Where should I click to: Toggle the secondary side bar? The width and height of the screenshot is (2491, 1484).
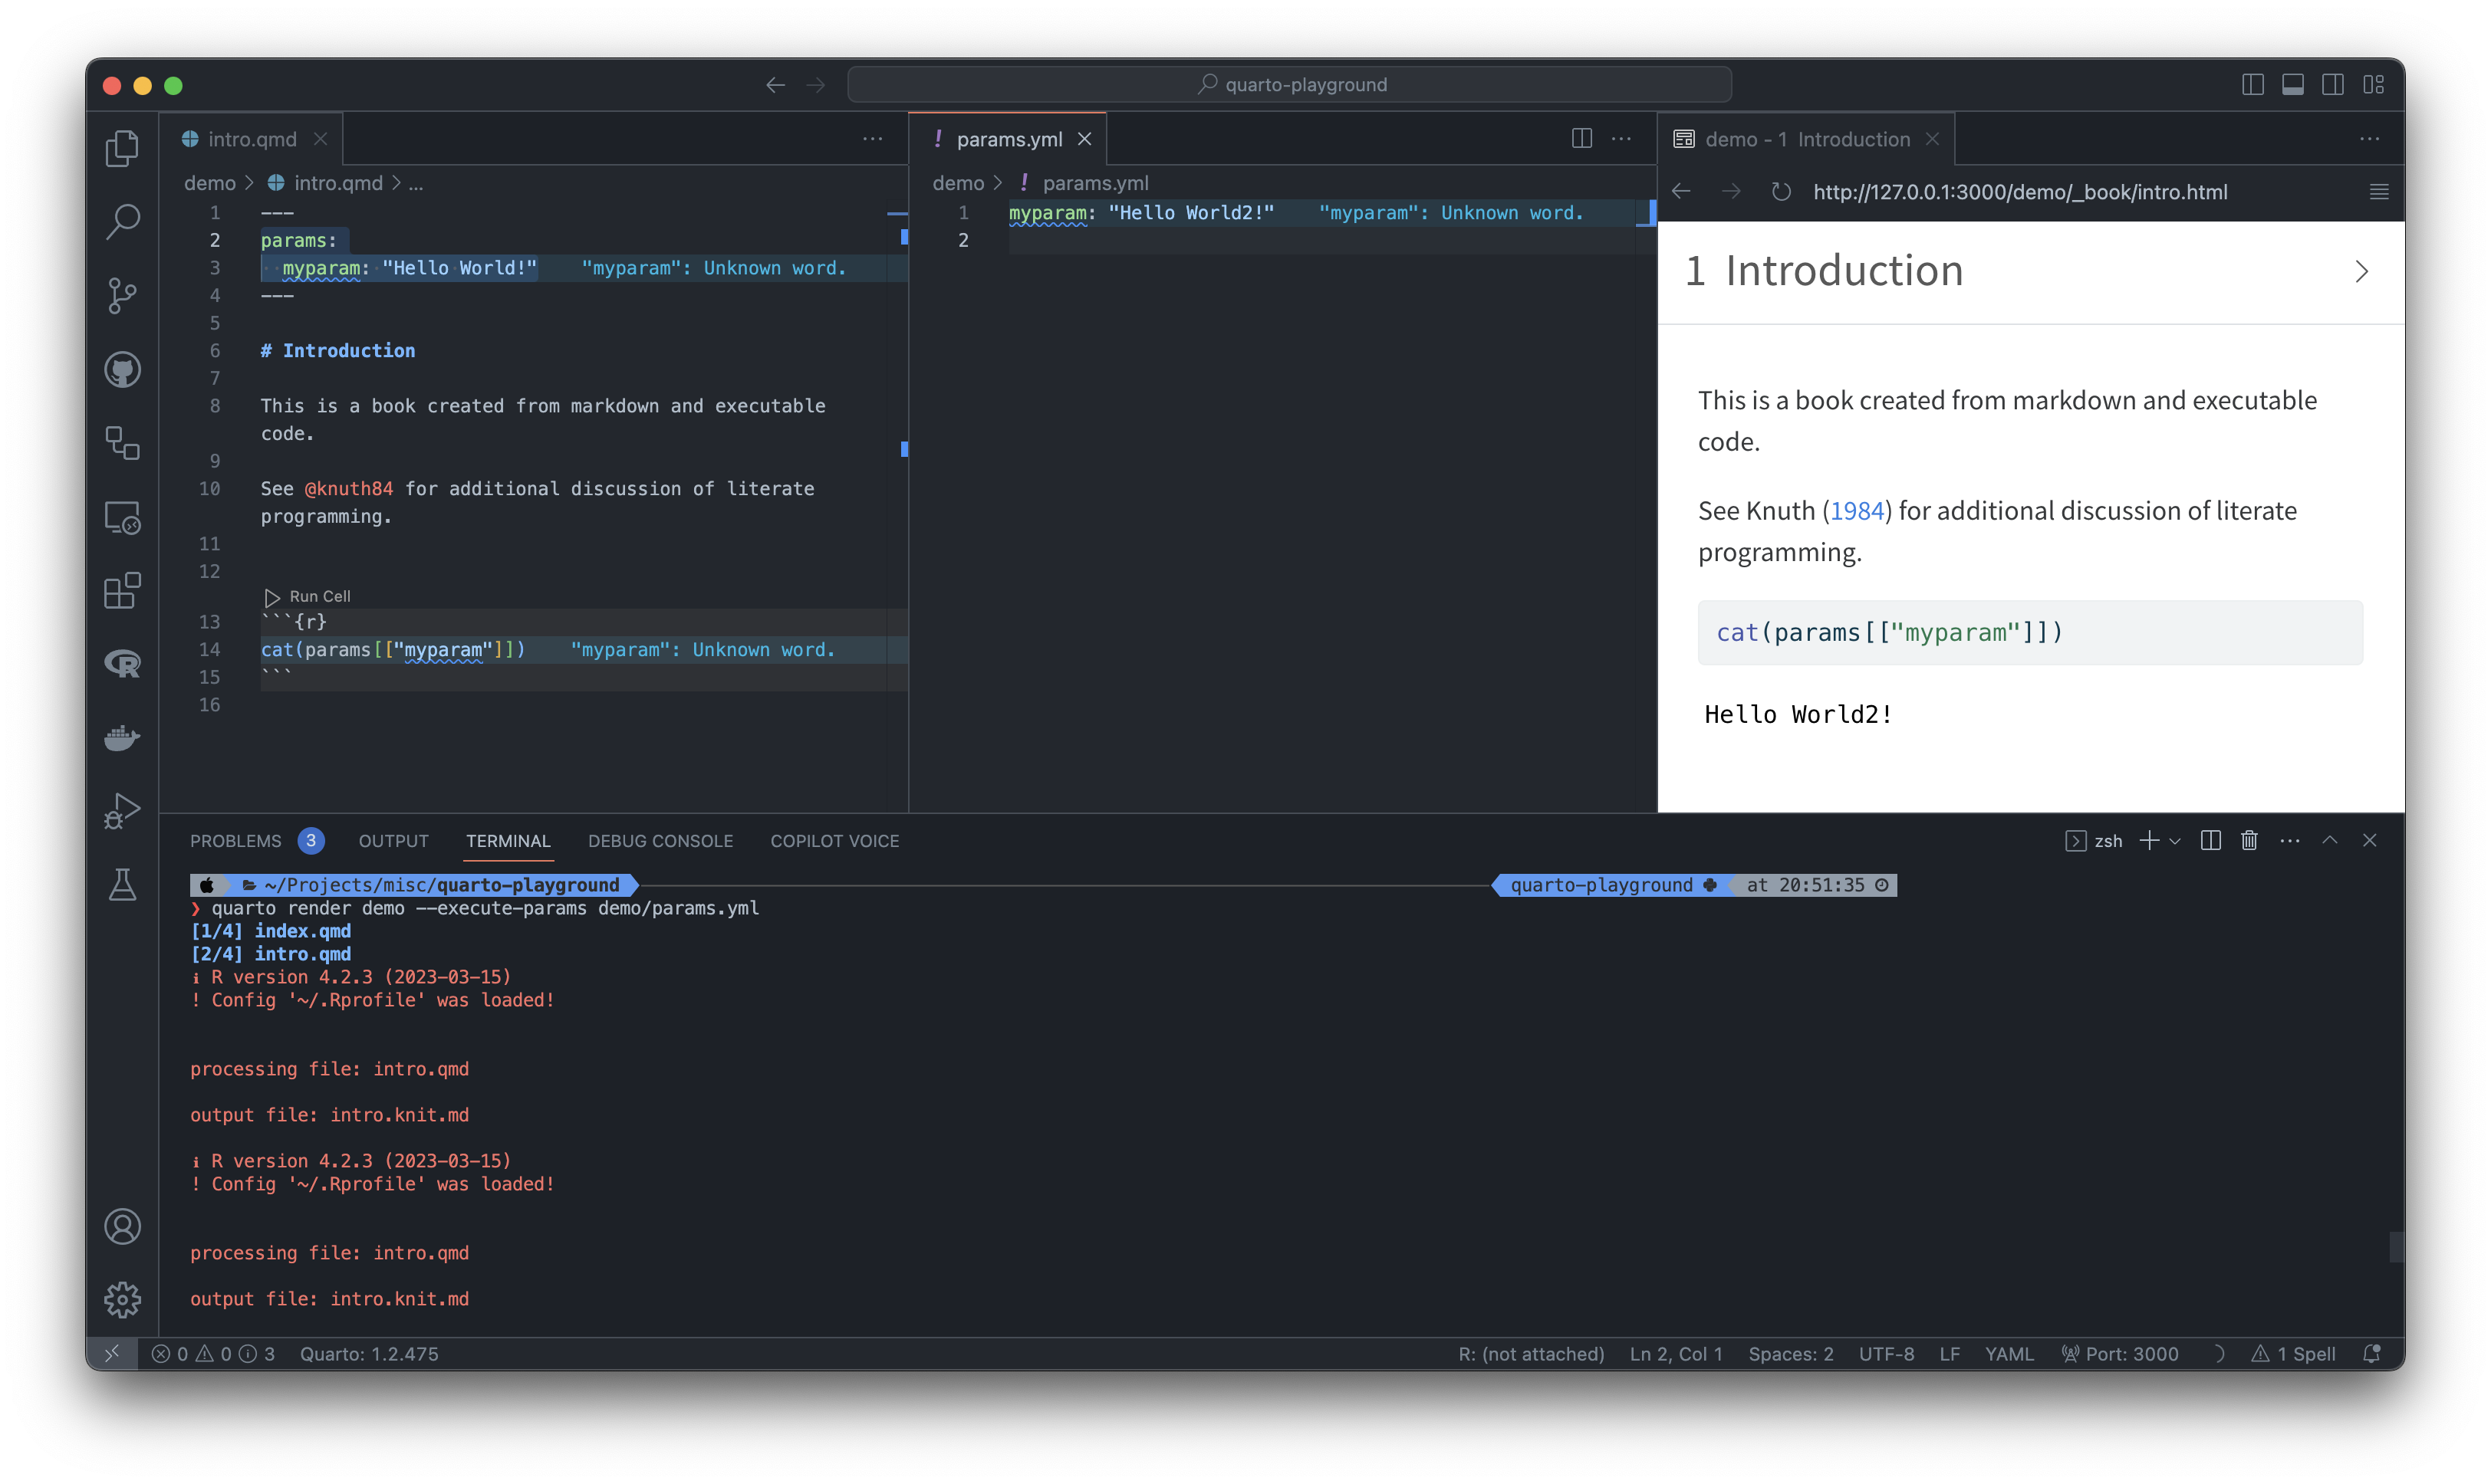click(x=2333, y=85)
